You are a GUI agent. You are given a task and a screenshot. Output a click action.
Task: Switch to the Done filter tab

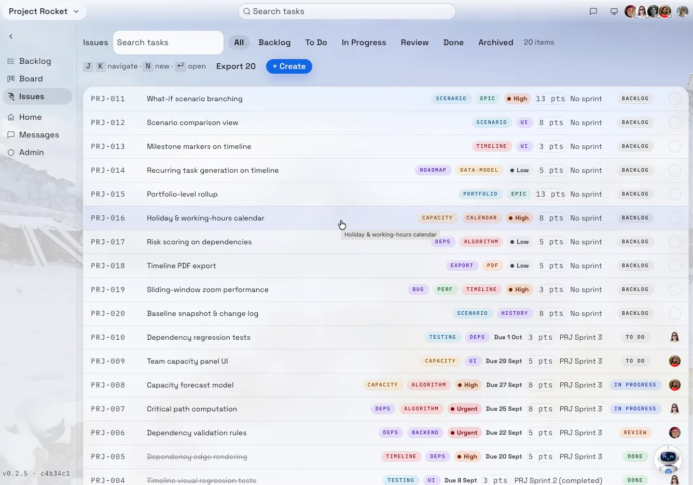453,43
